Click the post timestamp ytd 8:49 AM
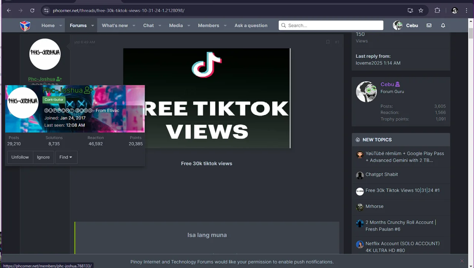This screenshot has height=268, width=474. tap(84, 42)
